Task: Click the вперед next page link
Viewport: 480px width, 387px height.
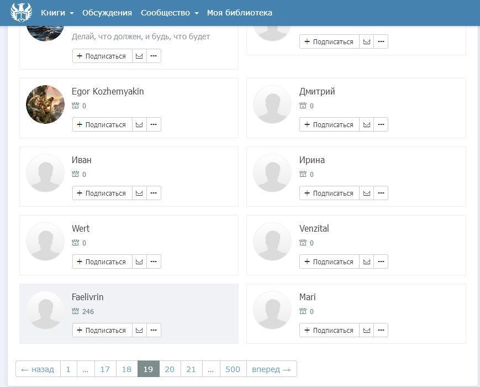Action: [271, 369]
